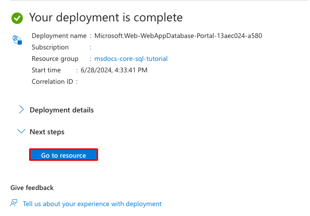Click the Subscription field label
Screen dimensions: 310x216
click(x=50, y=47)
